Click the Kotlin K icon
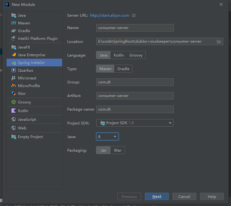This screenshot has height=206, width=231. 14,111
